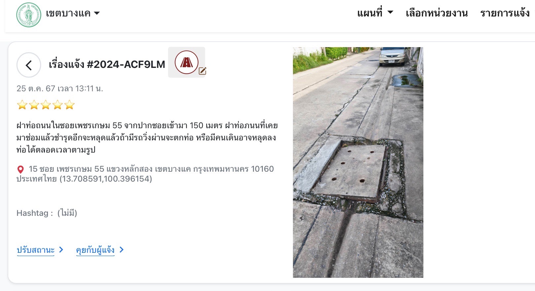Click the green Bangkok Metropolitan logo
The height and width of the screenshot is (291, 535).
pyautogui.click(x=29, y=15)
